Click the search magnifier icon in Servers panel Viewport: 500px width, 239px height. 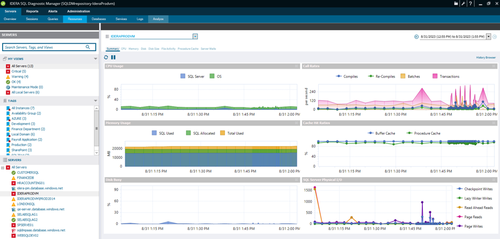[x=88, y=47]
